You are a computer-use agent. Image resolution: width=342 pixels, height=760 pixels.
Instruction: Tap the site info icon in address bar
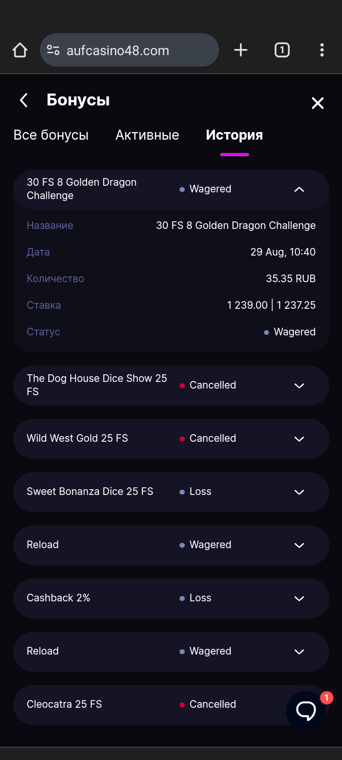[53, 50]
